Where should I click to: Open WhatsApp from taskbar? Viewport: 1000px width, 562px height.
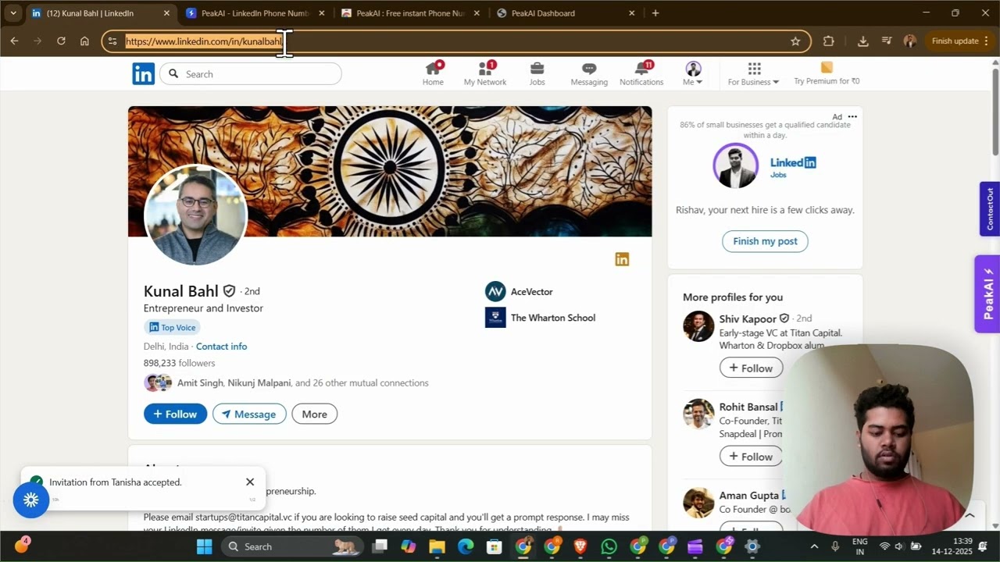pos(609,546)
